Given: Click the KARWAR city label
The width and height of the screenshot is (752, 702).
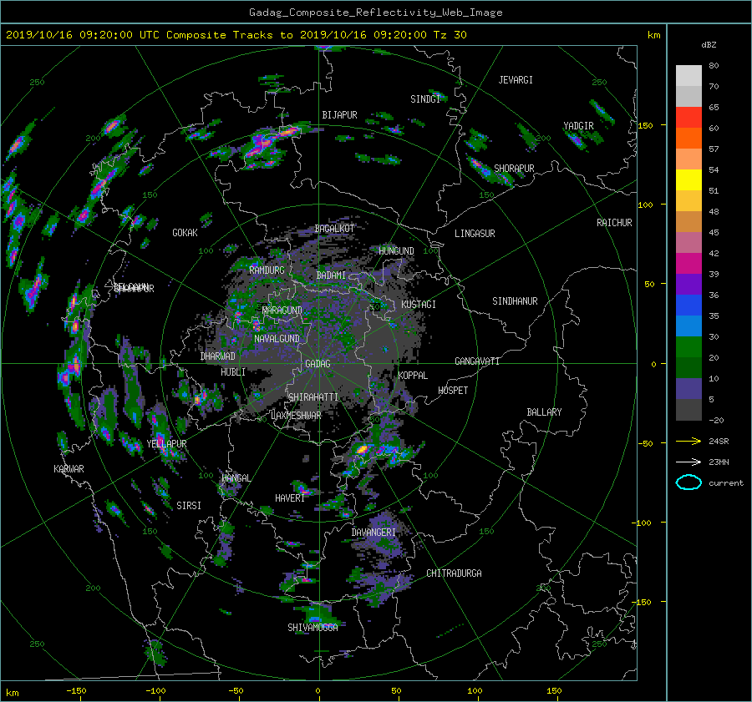Looking at the screenshot, I should pos(69,469).
